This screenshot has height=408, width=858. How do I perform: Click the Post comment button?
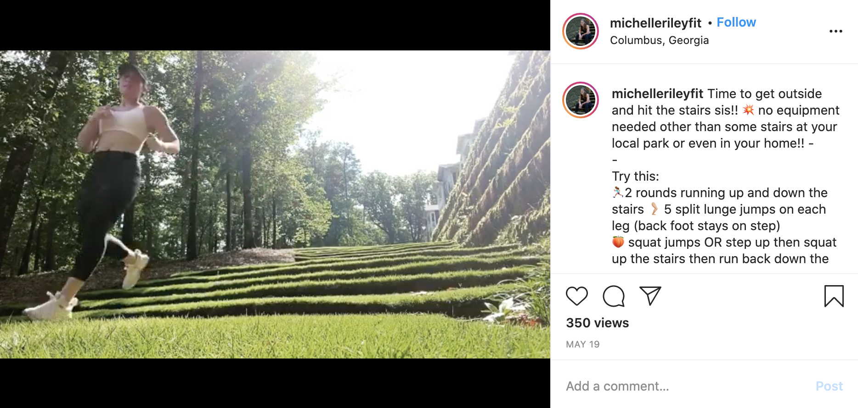click(829, 386)
